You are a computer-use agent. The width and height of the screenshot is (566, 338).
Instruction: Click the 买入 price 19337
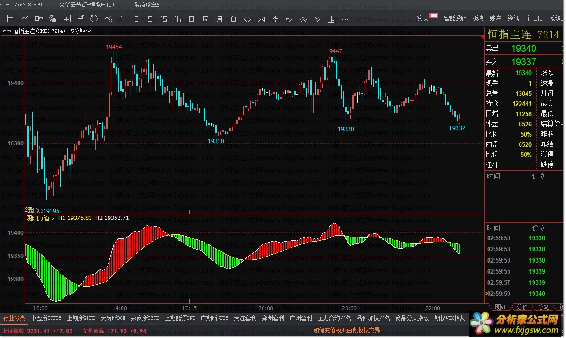(523, 62)
